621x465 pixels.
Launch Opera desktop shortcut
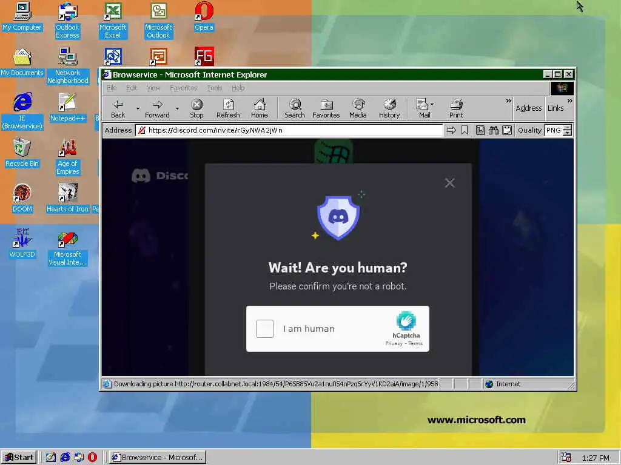(x=204, y=16)
